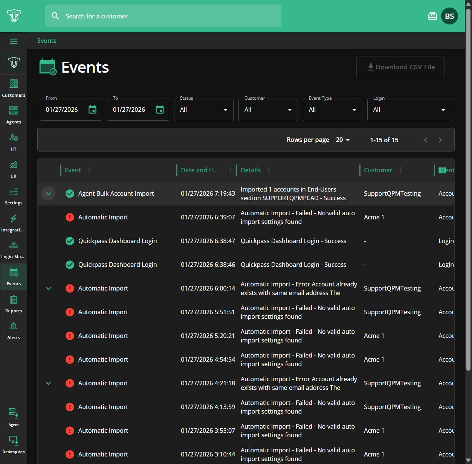The width and height of the screenshot is (472, 464).
Task: Change rows per page from 20
Action: pos(343,140)
